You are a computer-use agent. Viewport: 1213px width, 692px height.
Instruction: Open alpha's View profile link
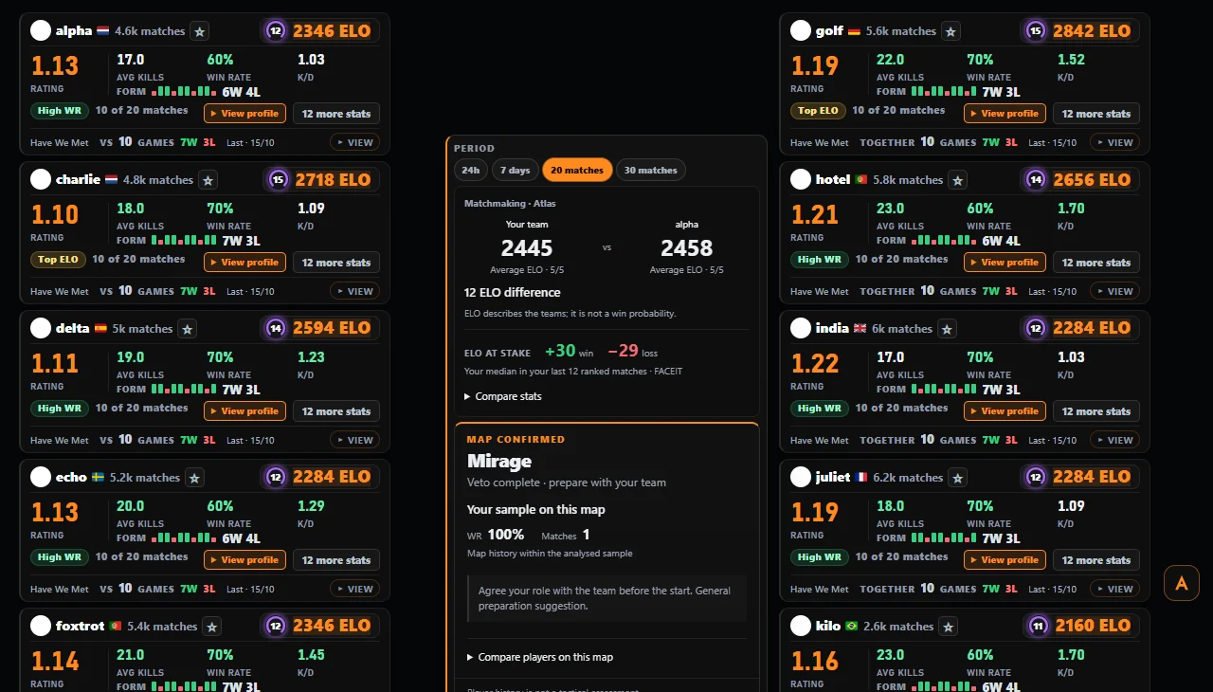(244, 114)
